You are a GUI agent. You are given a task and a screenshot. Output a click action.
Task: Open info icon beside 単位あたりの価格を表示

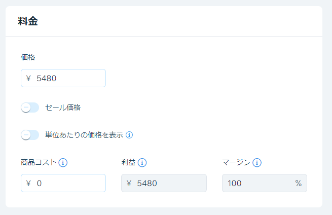click(x=129, y=135)
